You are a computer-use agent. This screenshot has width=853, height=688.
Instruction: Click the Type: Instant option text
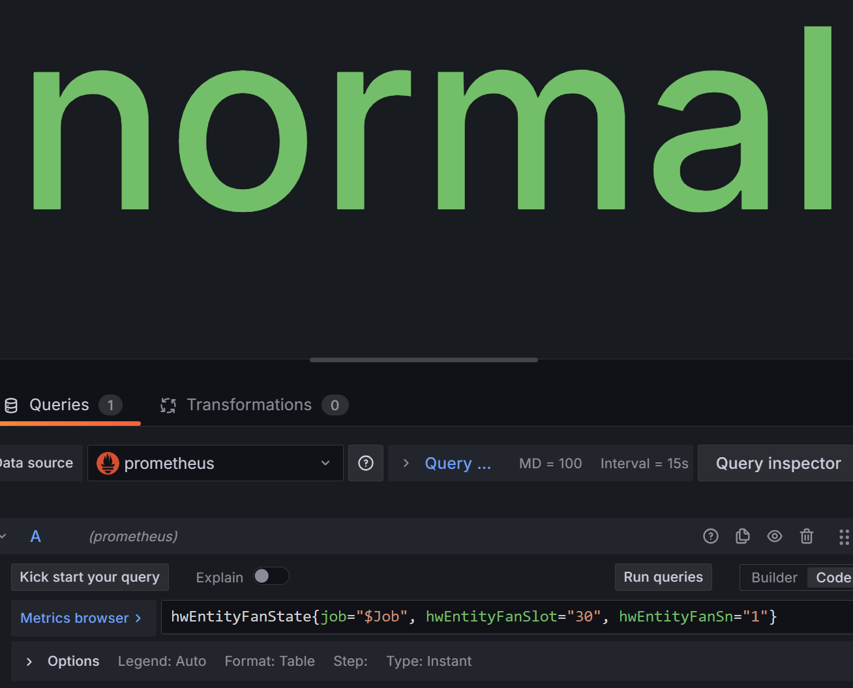pos(428,661)
